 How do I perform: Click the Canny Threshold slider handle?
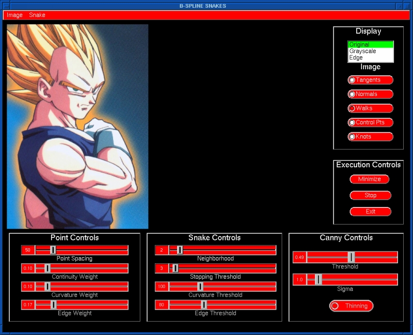pos(352,257)
